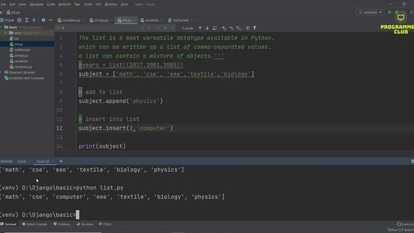Expand the venv folder
414x233 pixels.
(x=6, y=33)
